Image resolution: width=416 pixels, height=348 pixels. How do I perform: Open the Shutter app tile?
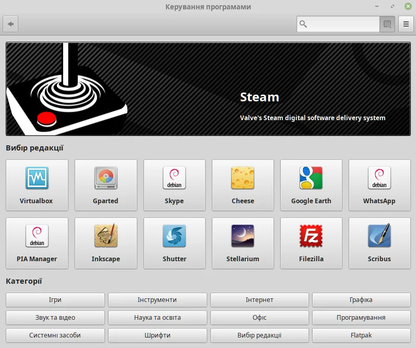pyautogui.click(x=174, y=243)
